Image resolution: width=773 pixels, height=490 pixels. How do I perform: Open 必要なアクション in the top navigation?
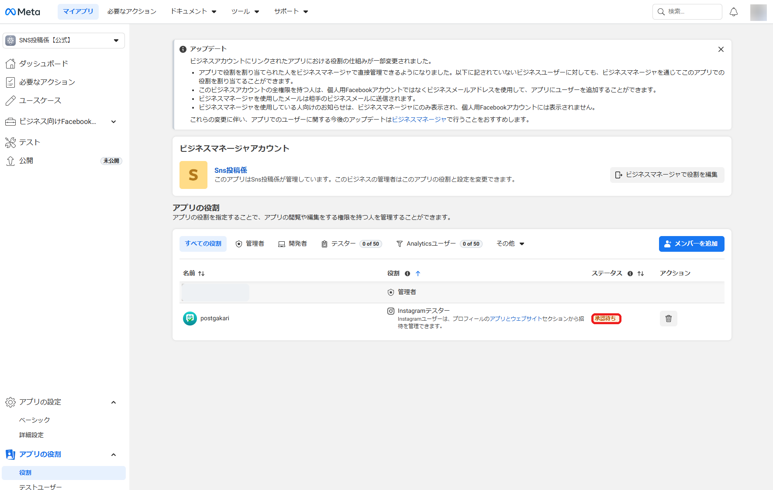point(132,12)
